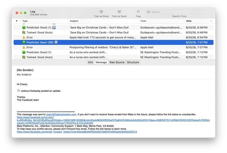
Task: Click Guideposts sender in Trained: Good row
Action: pos(161,33)
